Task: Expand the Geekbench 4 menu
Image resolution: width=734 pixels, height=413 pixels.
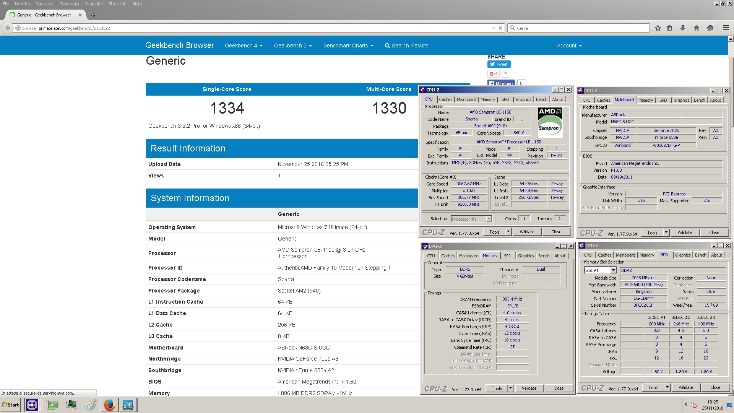Action: click(x=244, y=46)
